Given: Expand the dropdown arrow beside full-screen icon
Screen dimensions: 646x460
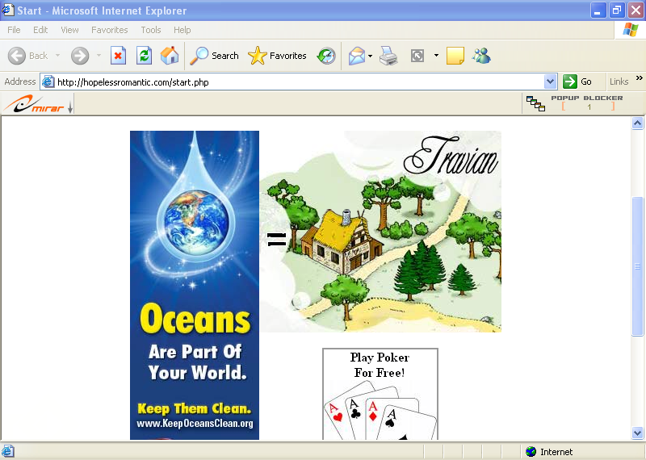Looking at the screenshot, I should (x=436, y=56).
